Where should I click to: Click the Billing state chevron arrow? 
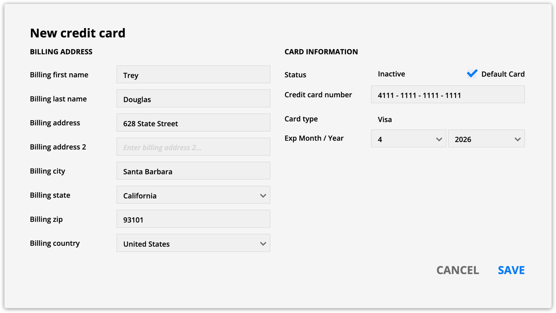click(x=263, y=196)
